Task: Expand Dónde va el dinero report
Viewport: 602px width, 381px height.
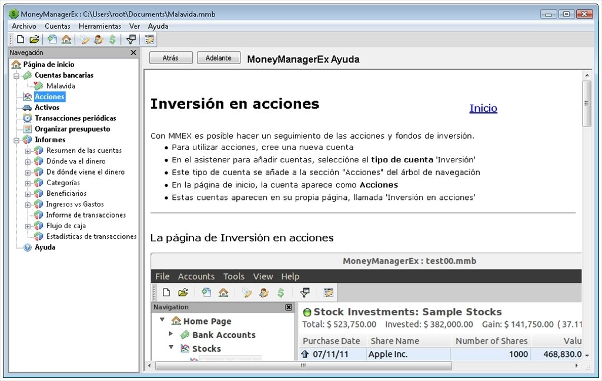Action: [x=28, y=162]
